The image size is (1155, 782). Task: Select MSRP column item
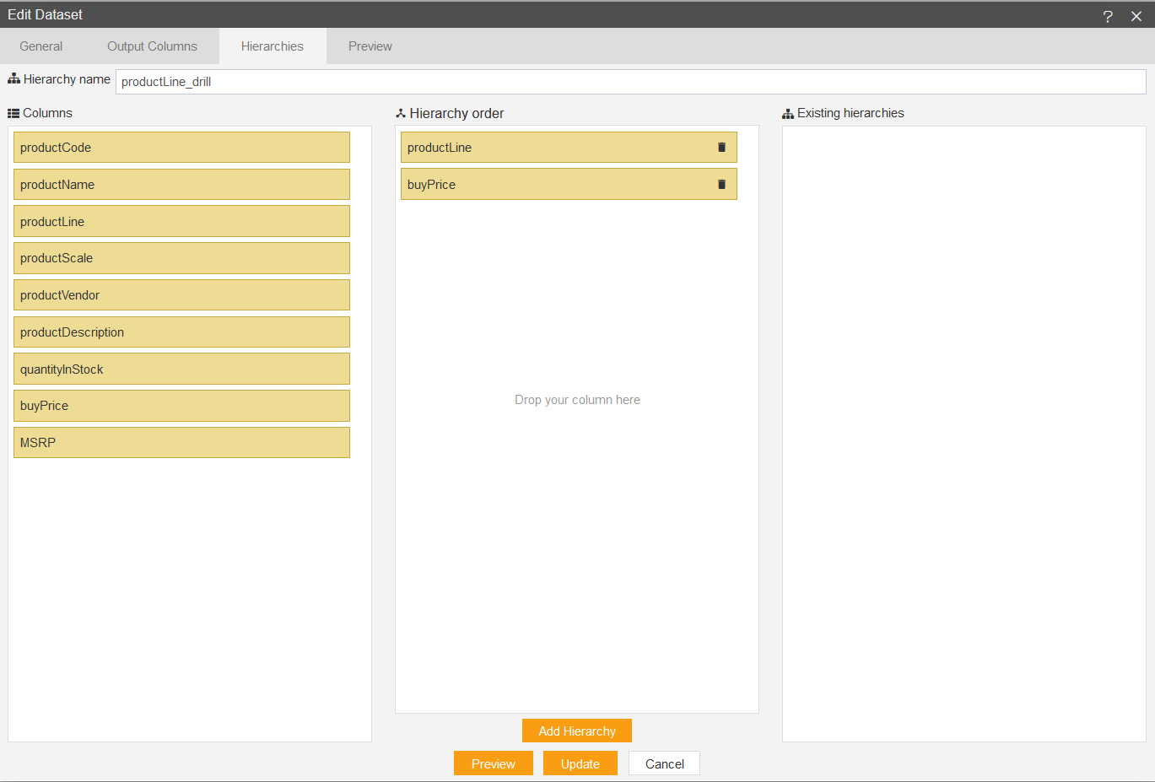tap(181, 442)
